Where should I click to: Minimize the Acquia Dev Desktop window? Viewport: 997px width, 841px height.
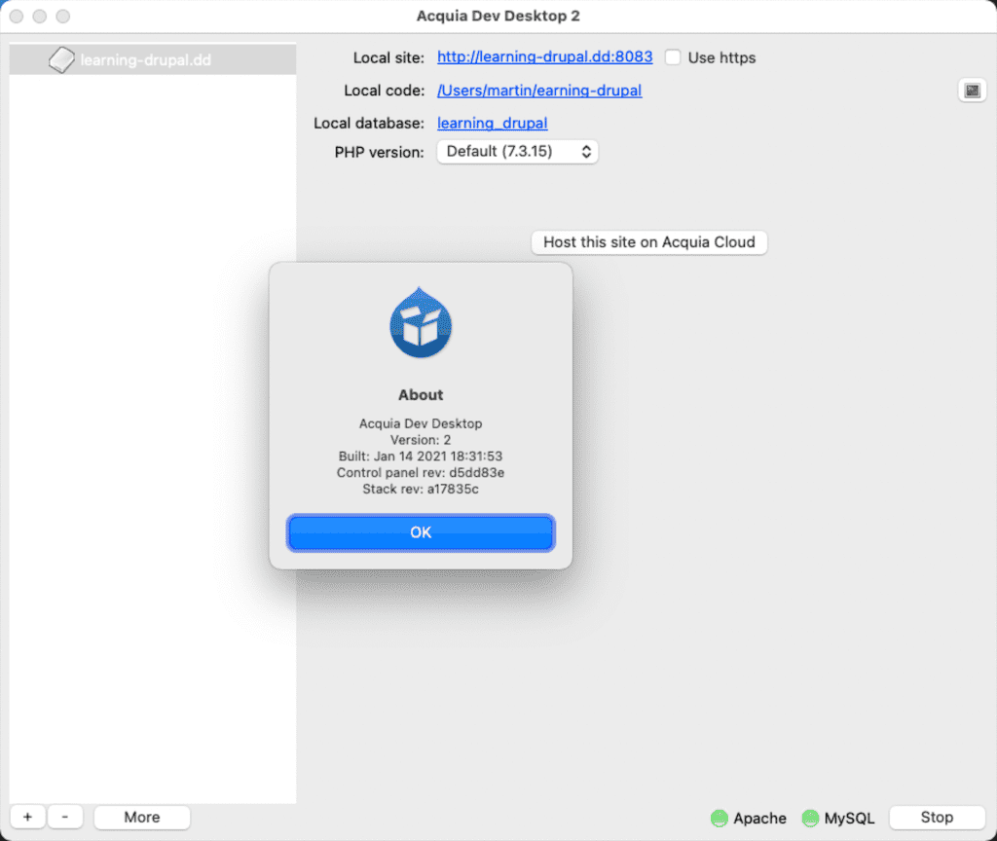point(38,16)
